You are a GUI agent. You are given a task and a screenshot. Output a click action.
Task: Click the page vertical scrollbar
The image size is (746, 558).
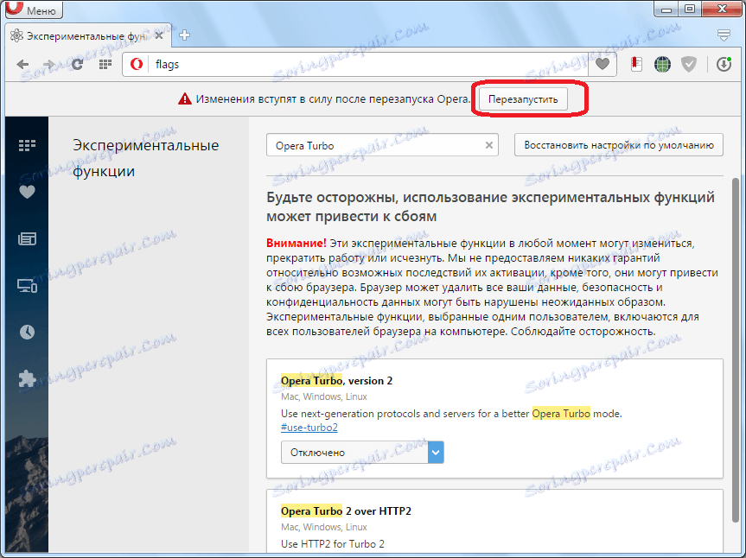coord(736,352)
